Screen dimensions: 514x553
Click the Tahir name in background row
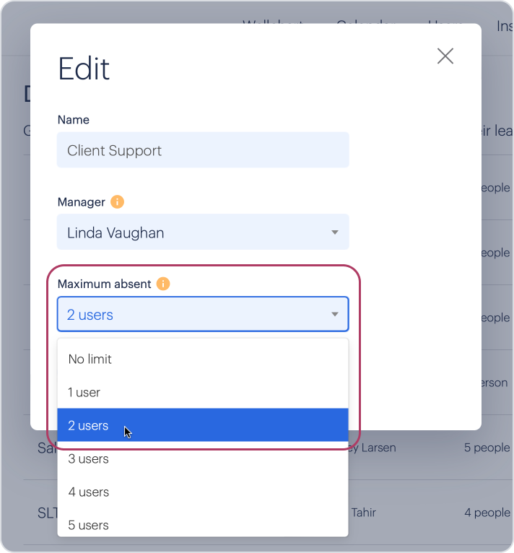tap(364, 512)
